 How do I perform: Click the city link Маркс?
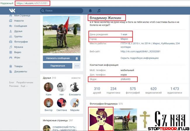point(124,39)
